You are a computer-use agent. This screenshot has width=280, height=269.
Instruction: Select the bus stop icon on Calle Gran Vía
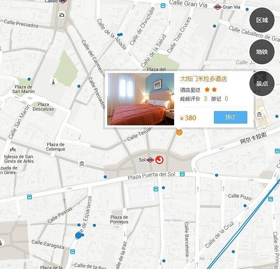[163, 6]
